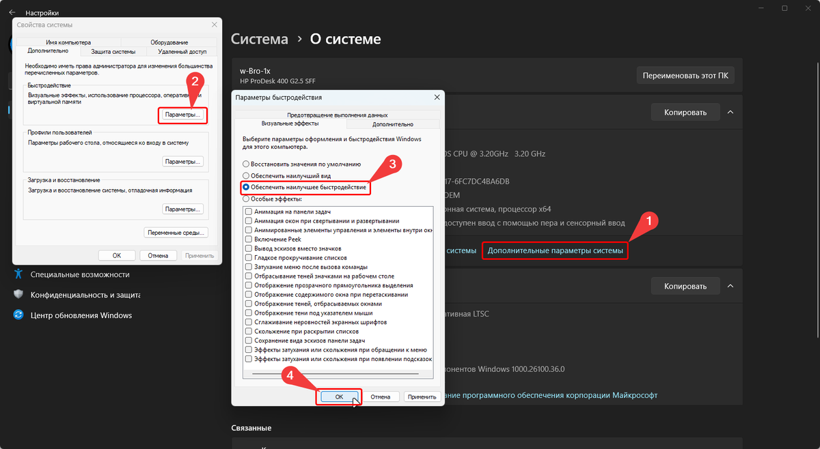Select 'Обеспечить наилучший вид' radio option
This screenshot has height=449, width=820.
pyautogui.click(x=246, y=176)
